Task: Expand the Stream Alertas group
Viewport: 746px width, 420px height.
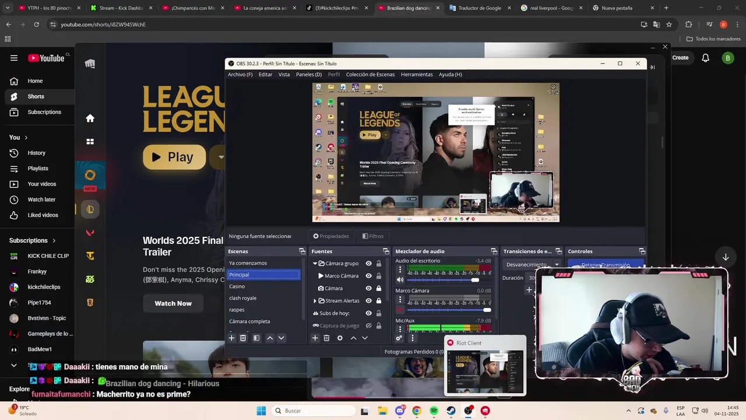Action: pos(315,301)
